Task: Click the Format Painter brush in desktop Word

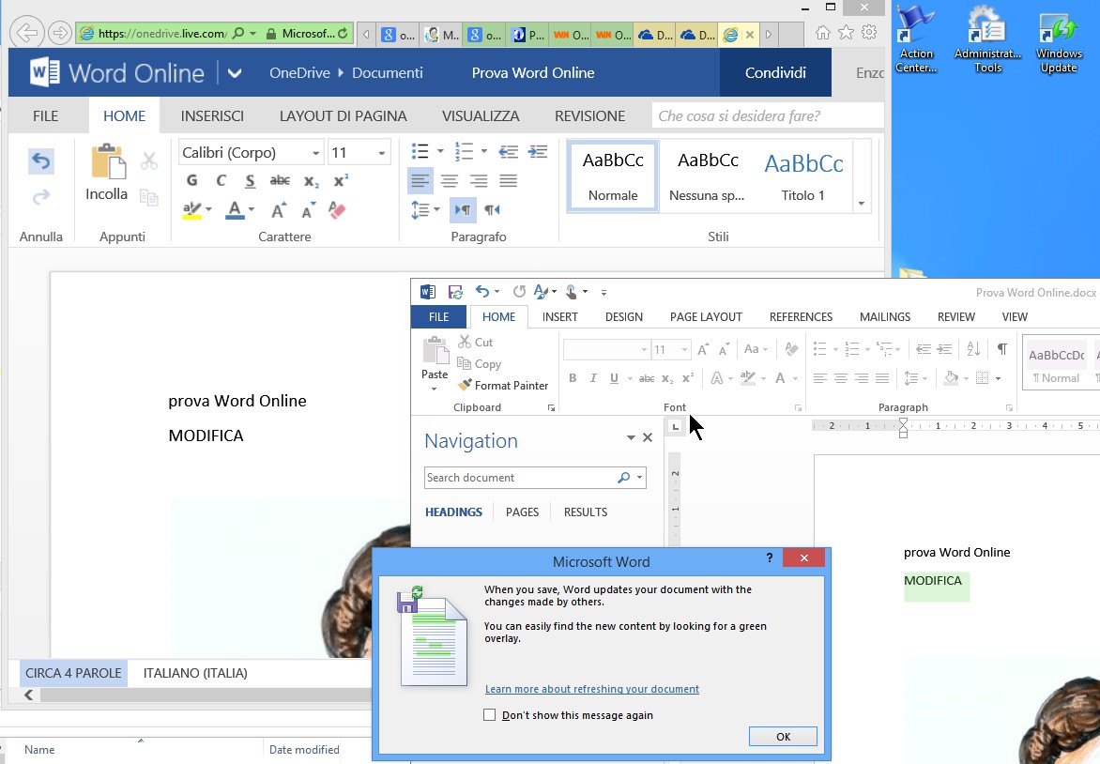Action: 466,385
